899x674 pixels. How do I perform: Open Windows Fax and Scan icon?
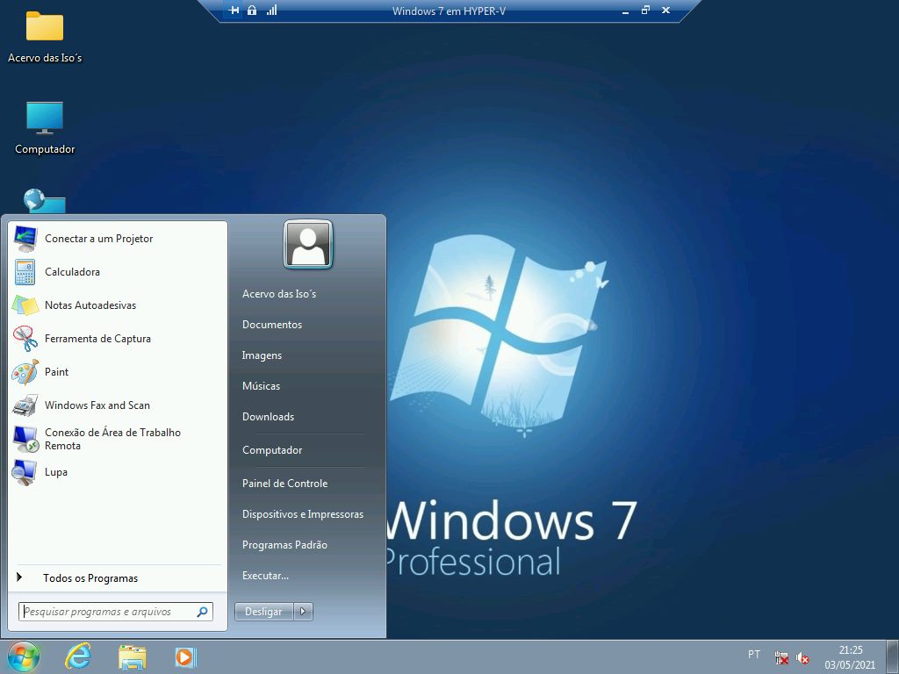25,405
